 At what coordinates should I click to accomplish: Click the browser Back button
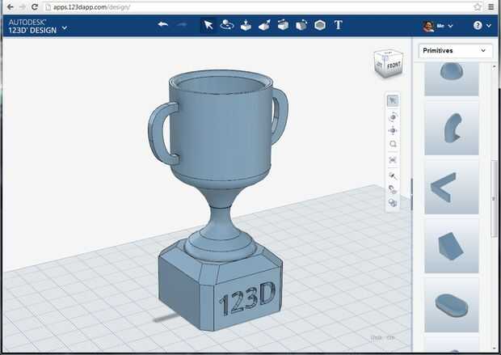(10, 6)
